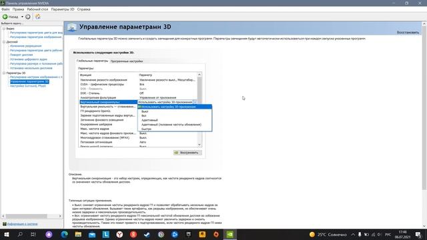
Task: Choose Выкл in the vertical sync dropdown
Action: pyautogui.click(x=175, y=111)
